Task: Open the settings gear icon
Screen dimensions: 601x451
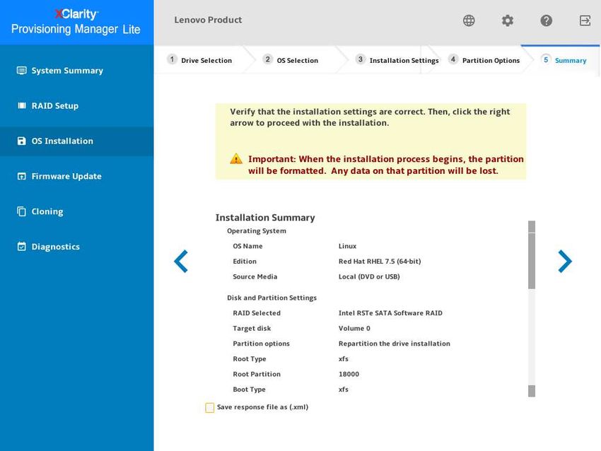Action: pos(508,20)
